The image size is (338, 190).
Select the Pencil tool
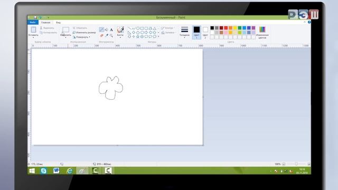point(101,30)
